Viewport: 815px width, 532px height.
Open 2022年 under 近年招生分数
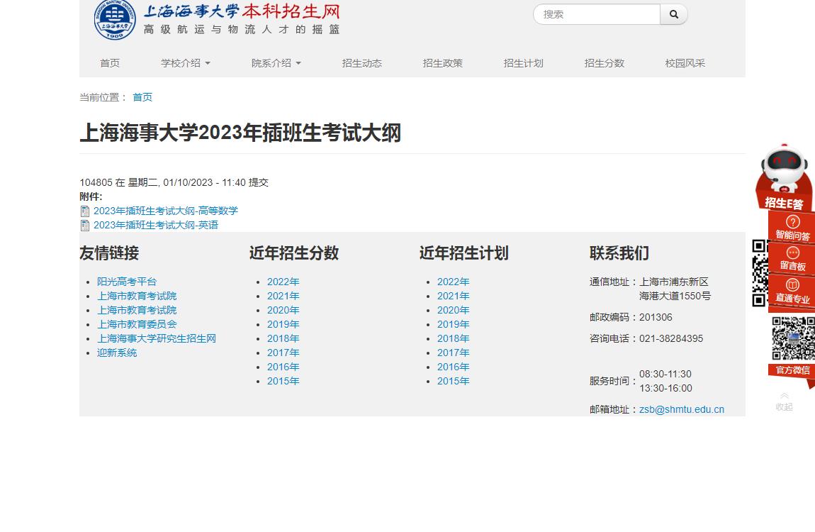point(283,282)
